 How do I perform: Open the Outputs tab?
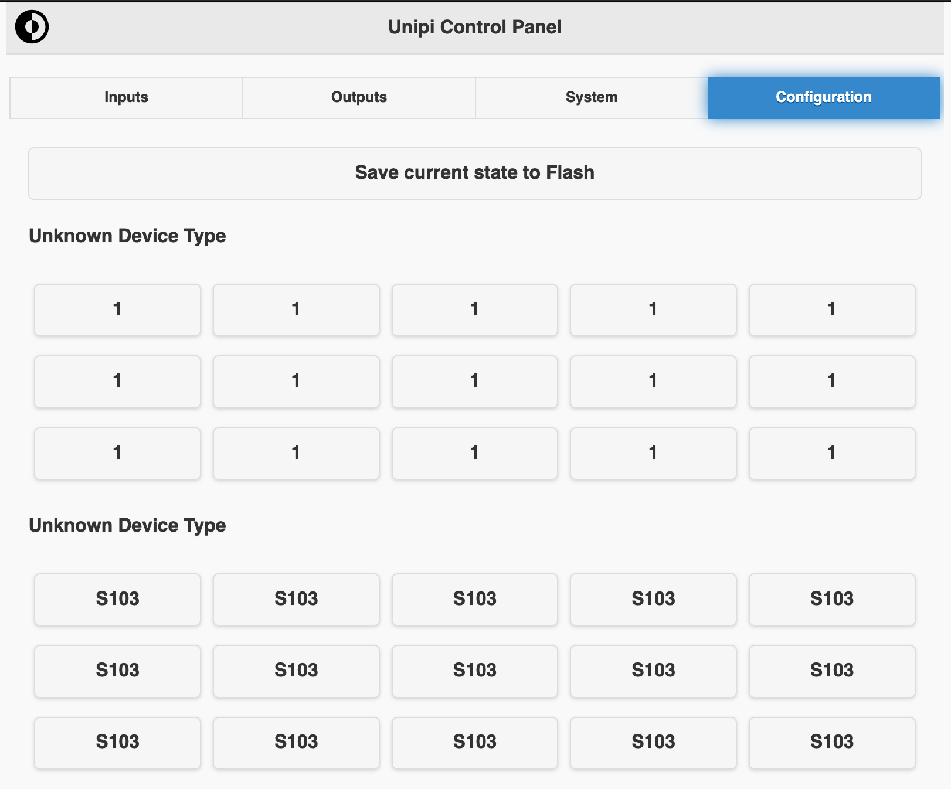point(359,97)
